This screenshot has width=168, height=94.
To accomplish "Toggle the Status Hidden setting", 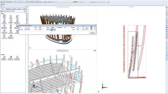I will pyautogui.click(x=52, y=27).
